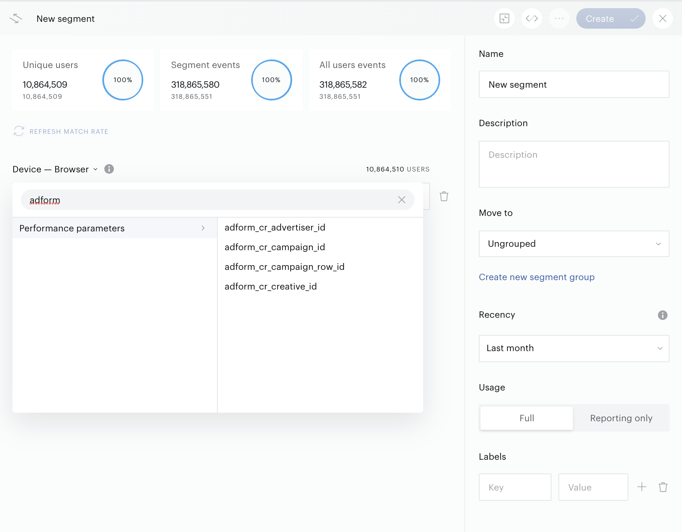The width and height of the screenshot is (682, 532).
Task: Click the New segment title text
Action: (65, 19)
